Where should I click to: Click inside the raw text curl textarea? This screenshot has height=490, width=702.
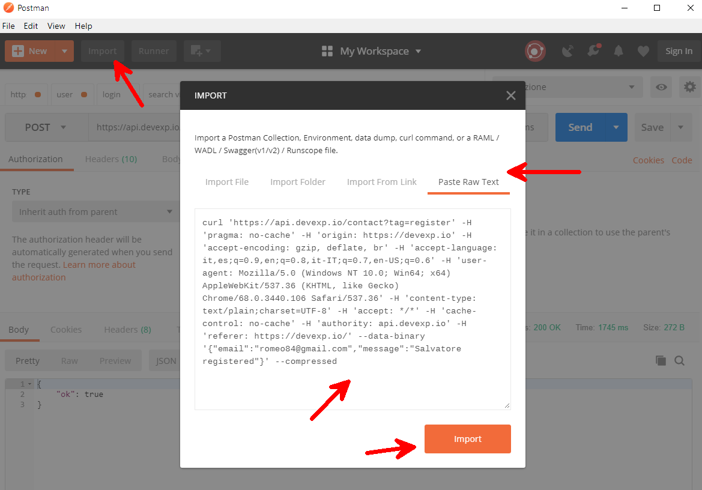click(x=353, y=309)
